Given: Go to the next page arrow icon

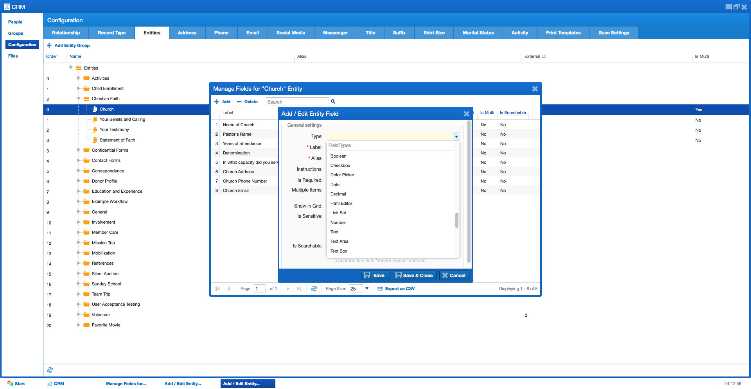Looking at the screenshot, I should click(x=288, y=289).
